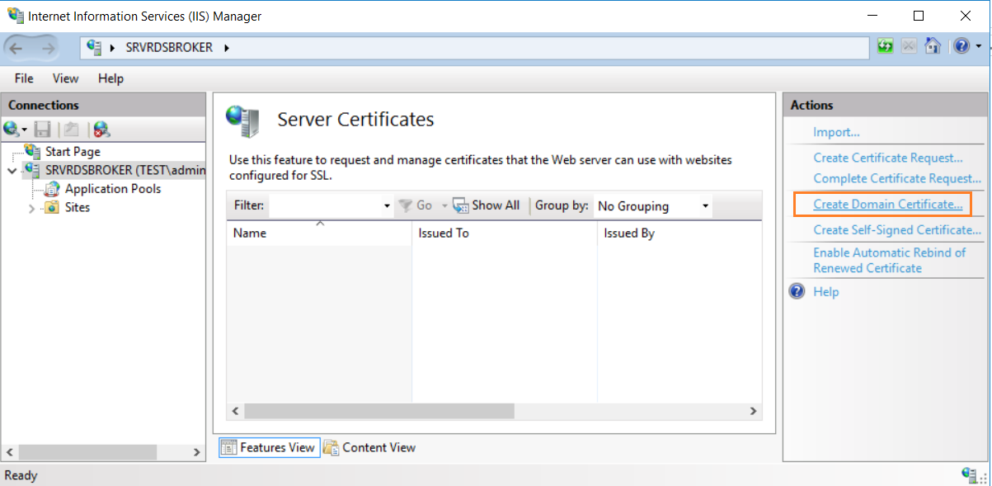Select Start Page in Connections tree
Screen dimensions: 992x486
(73, 152)
